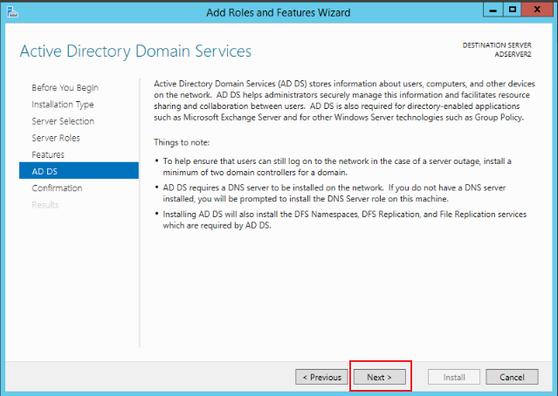Click the AD DS description paragraph
The width and height of the screenshot is (558, 396).
click(344, 100)
